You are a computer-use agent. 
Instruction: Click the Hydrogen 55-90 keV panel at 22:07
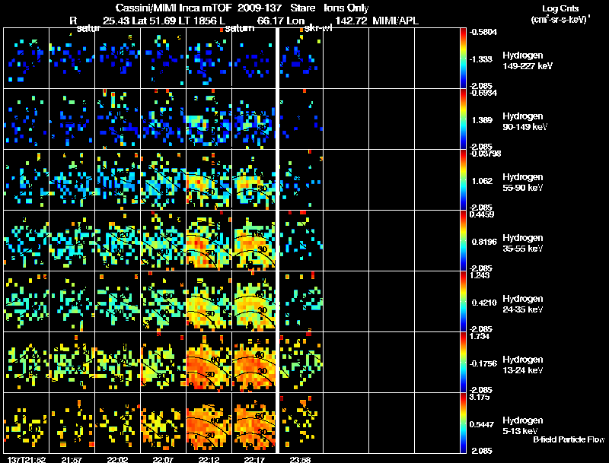tap(164, 179)
